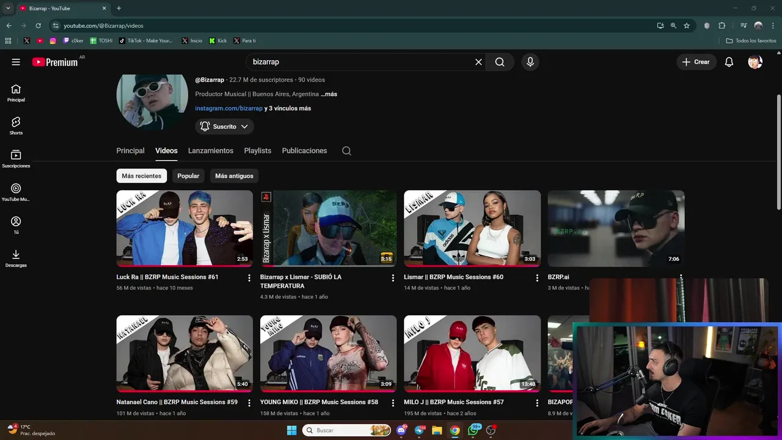Open the Windows Start menu
The height and width of the screenshot is (440, 782).
(291, 430)
